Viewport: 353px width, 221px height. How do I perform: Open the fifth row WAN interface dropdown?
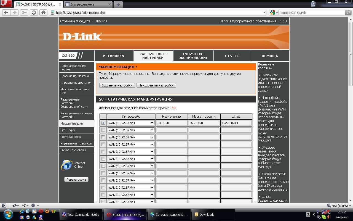[131, 152]
